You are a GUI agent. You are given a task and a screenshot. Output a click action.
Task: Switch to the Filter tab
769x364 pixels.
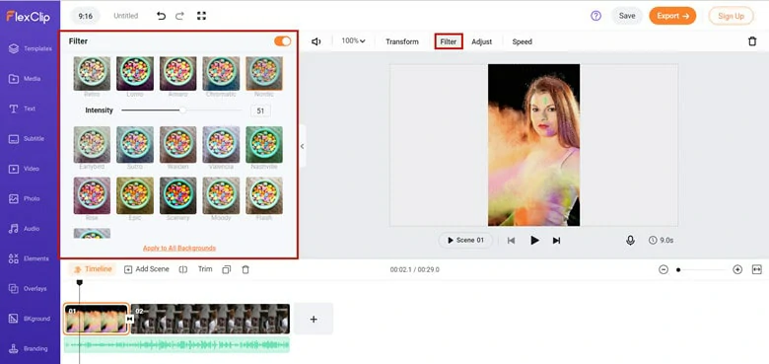tap(449, 41)
